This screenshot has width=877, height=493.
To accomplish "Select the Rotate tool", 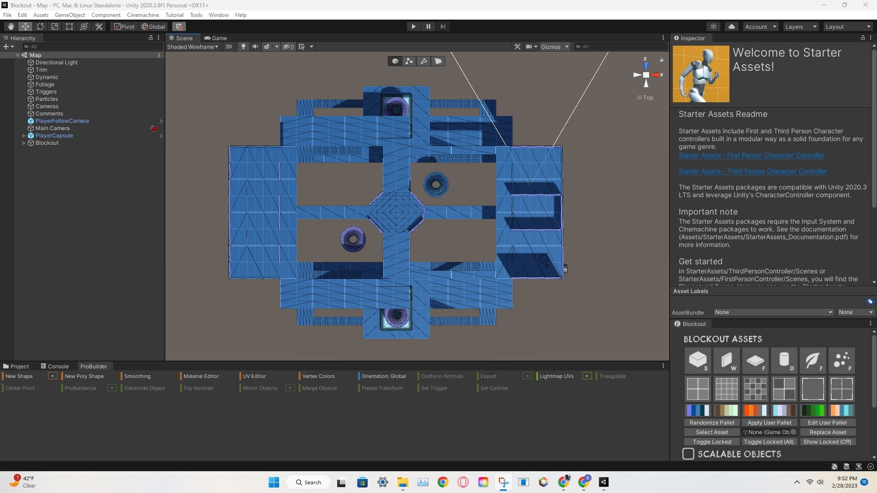I will tap(40, 26).
